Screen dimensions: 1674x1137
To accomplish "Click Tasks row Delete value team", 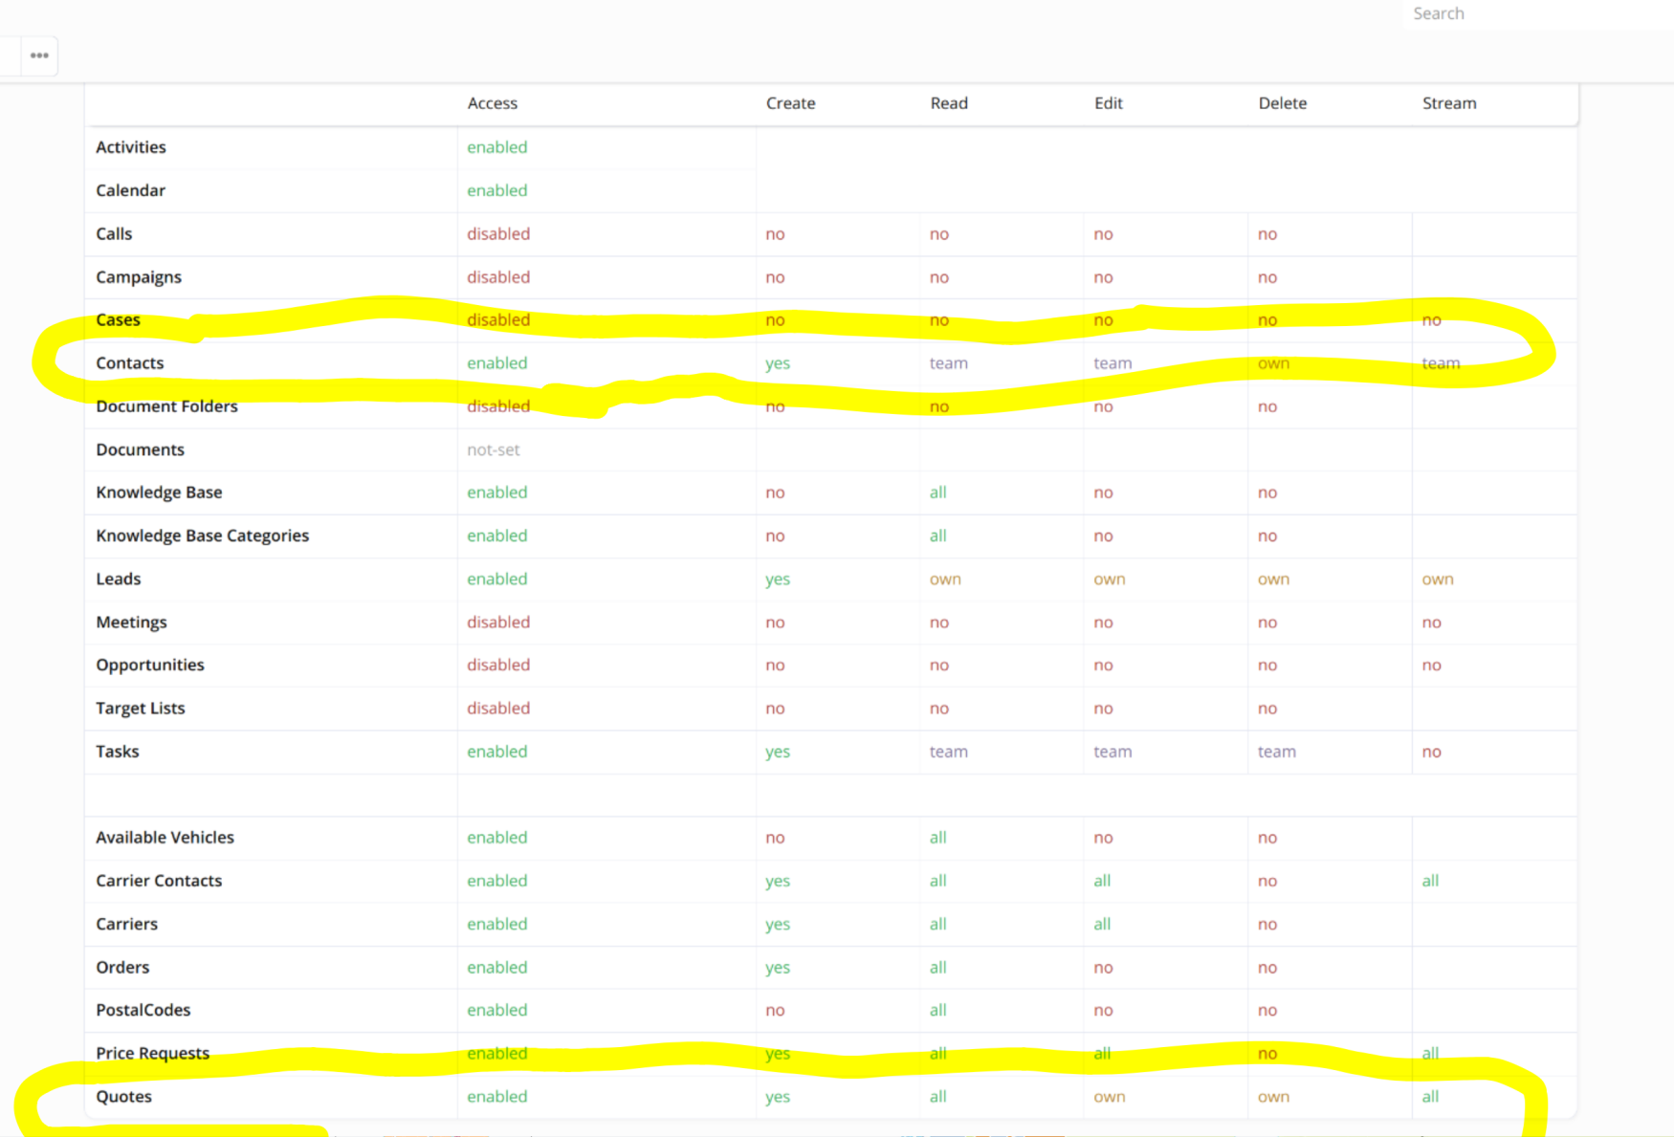I will (x=1276, y=752).
